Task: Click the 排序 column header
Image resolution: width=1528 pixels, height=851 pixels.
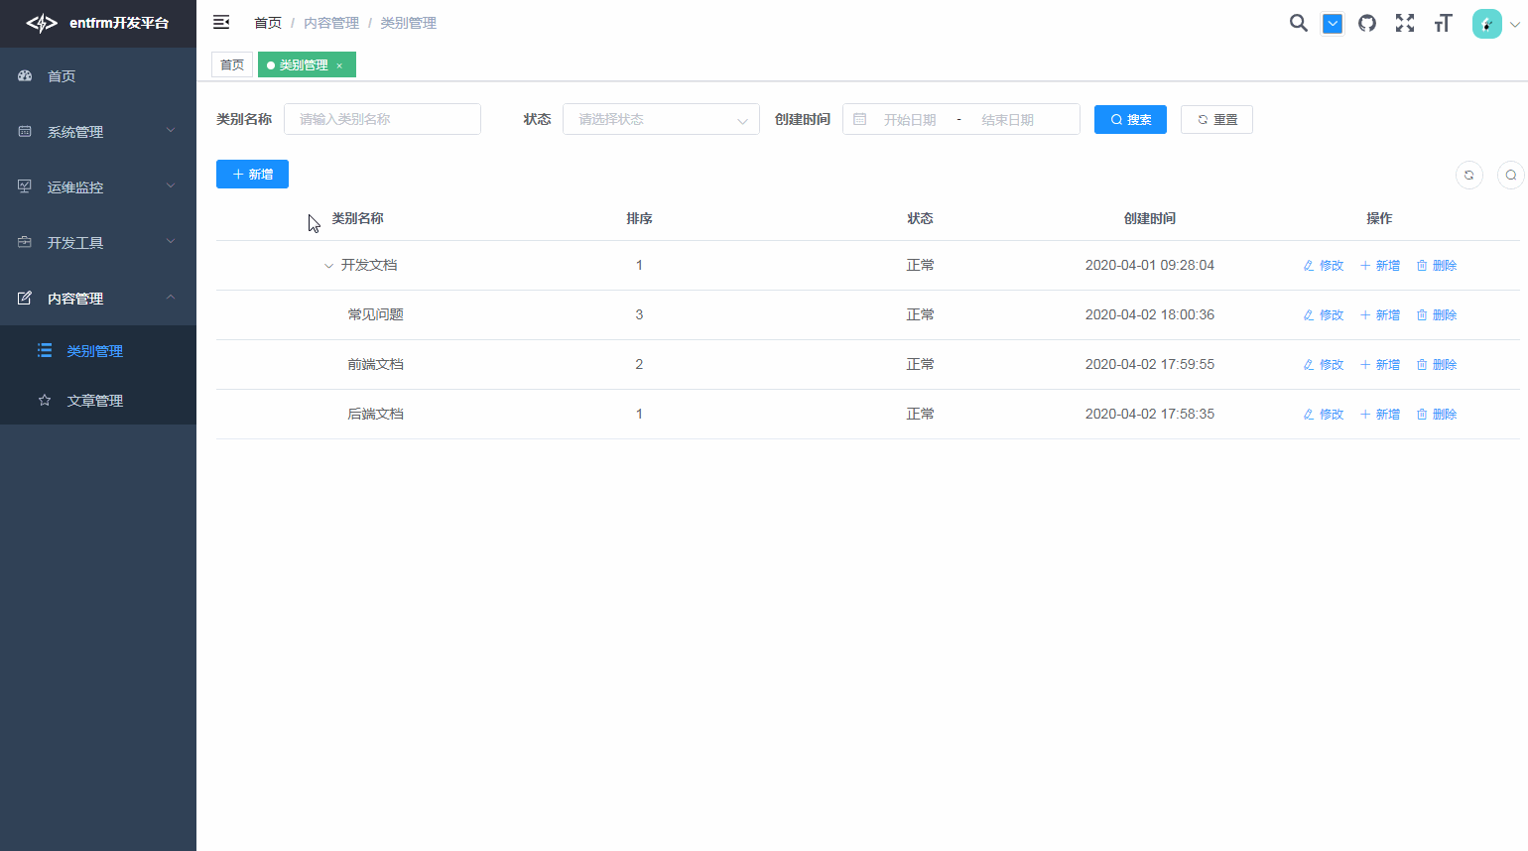Action: coord(639,218)
